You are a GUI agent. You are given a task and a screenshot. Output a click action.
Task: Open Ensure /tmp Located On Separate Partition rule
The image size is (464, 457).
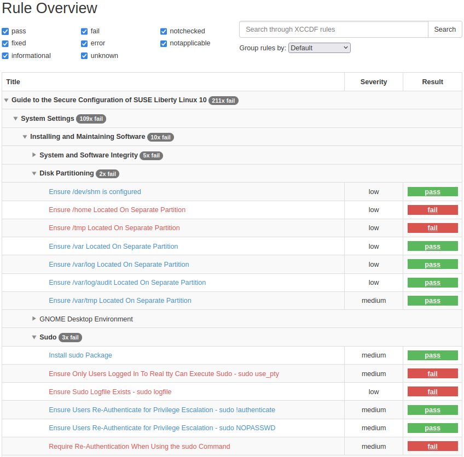114,228
